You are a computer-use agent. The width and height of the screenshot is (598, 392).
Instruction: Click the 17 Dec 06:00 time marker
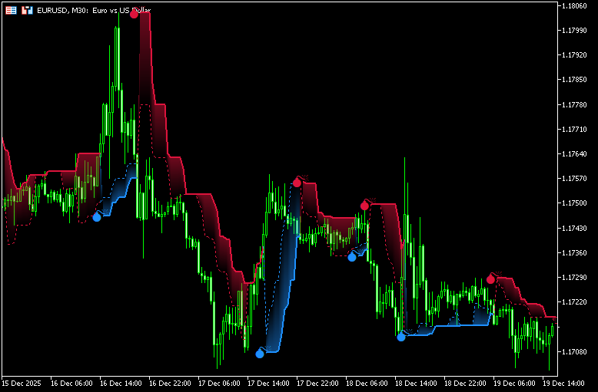pos(218,382)
